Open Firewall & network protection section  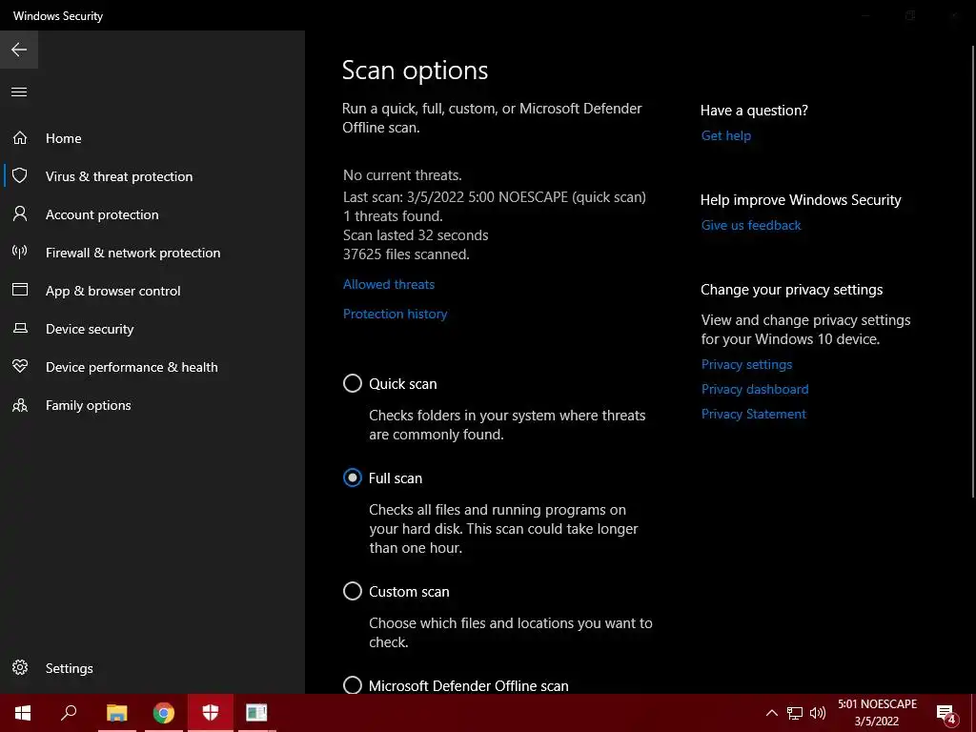132,253
